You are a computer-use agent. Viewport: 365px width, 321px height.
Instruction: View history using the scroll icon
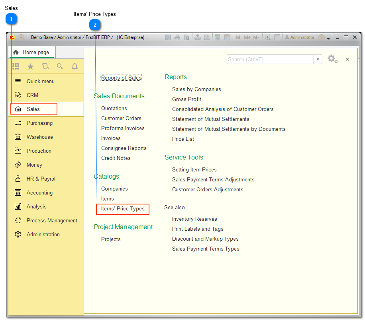coord(45,66)
